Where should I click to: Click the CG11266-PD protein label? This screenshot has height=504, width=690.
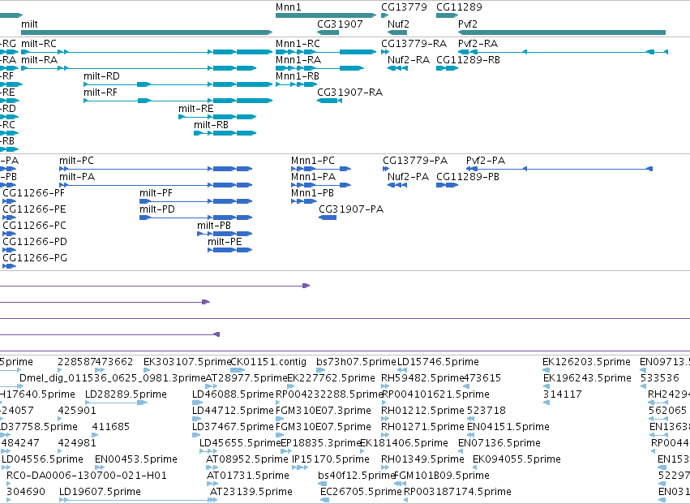[x=35, y=242]
